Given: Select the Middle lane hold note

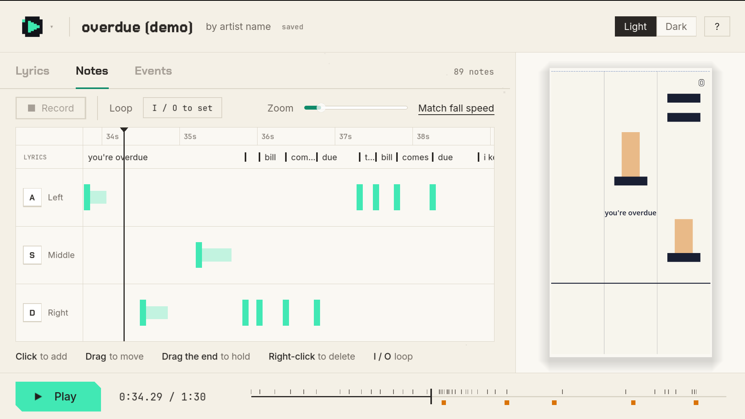Looking at the screenshot, I should (214, 255).
